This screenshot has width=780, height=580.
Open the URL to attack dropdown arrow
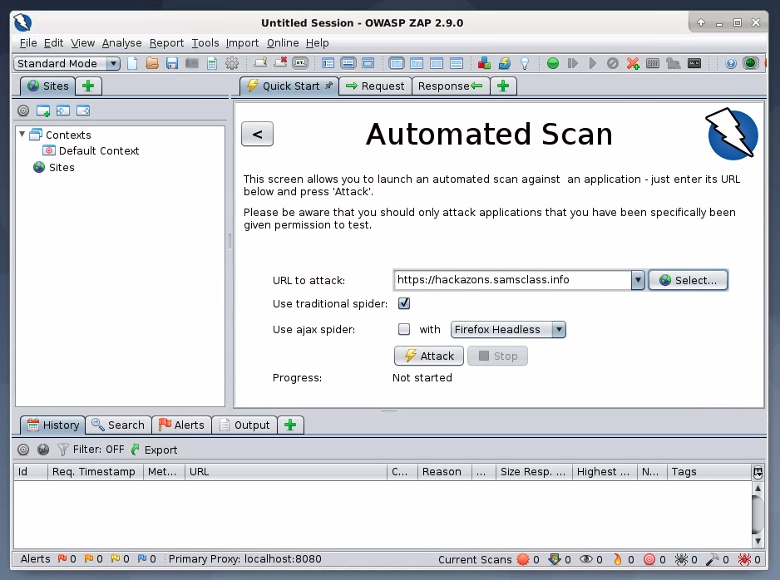pyautogui.click(x=638, y=280)
